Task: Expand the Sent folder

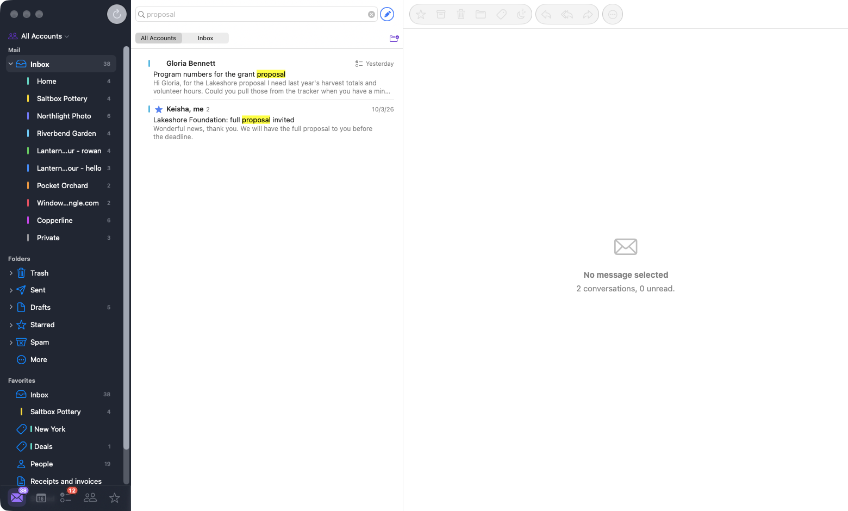Action: click(11, 290)
